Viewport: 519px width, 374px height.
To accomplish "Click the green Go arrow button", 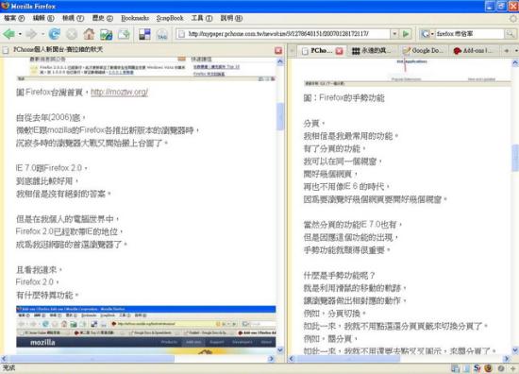I will pyautogui.click(x=406, y=33).
